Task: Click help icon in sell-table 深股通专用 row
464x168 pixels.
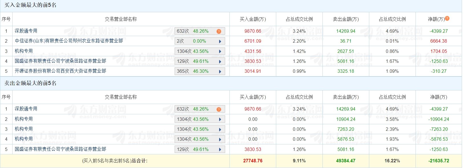Action: pyautogui.click(x=219, y=109)
